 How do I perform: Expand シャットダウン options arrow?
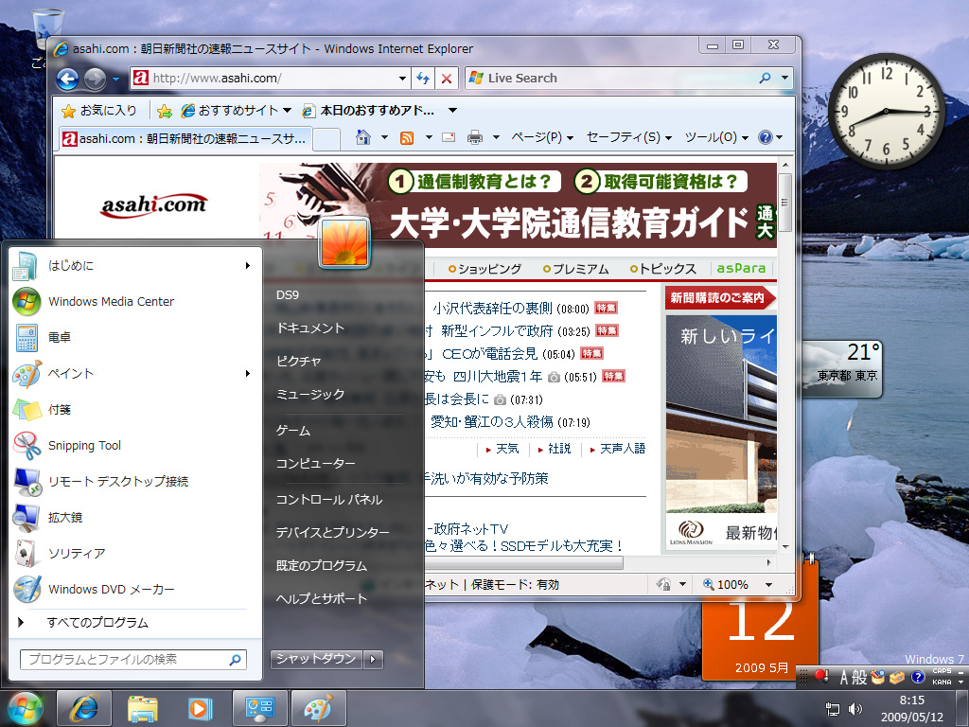(x=373, y=660)
